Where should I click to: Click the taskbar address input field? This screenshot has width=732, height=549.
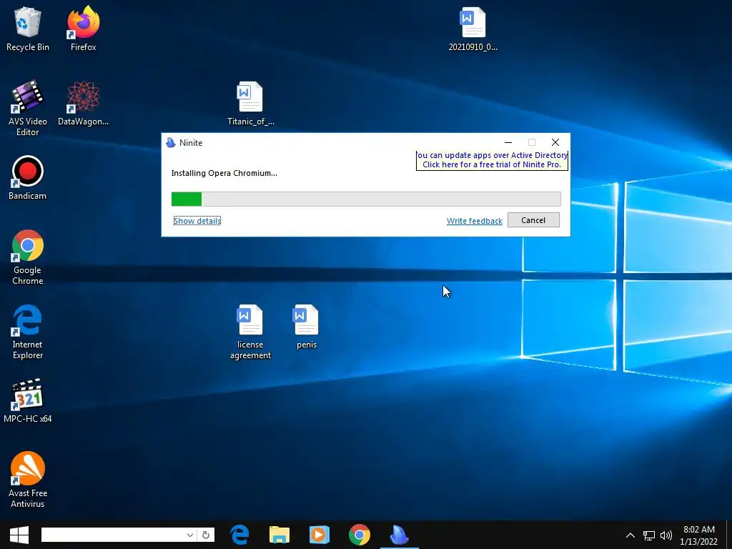click(x=113, y=535)
